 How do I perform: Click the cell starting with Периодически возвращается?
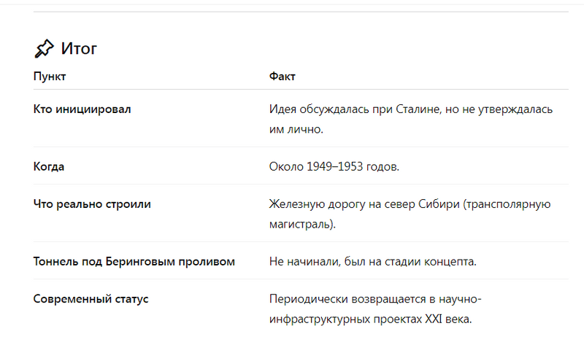coord(375,308)
